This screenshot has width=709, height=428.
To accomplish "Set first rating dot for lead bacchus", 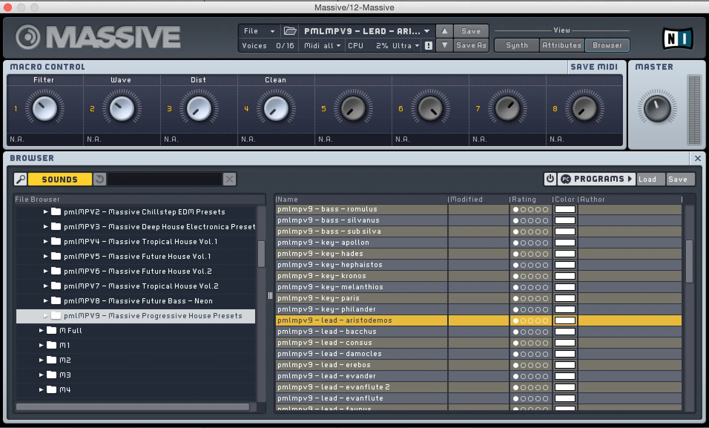I will tap(516, 332).
